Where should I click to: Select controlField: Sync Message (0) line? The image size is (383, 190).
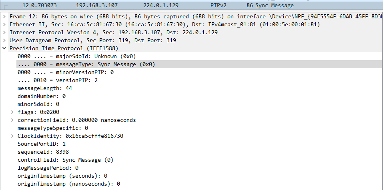coord(66,160)
